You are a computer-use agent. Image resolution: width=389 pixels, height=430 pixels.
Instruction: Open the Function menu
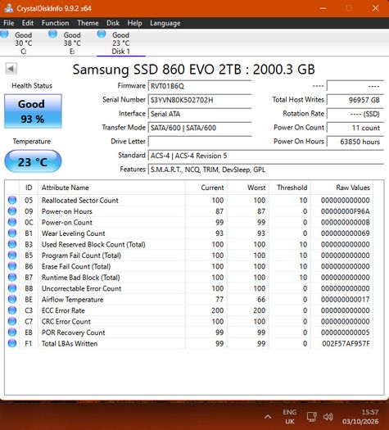click(55, 23)
